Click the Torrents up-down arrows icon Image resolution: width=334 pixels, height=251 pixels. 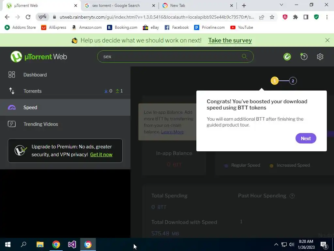tap(12, 91)
